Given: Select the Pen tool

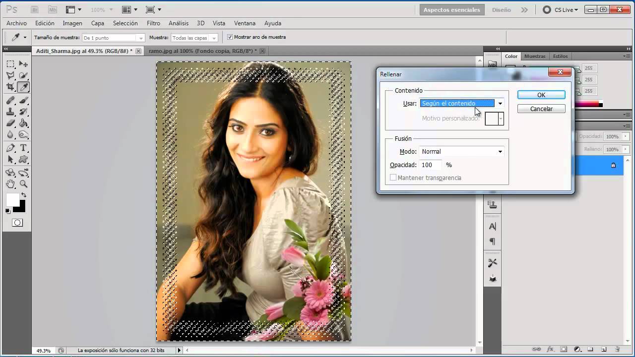Looking at the screenshot, I should (10, 148).
